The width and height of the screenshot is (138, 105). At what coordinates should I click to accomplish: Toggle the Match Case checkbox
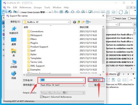pos(114,18)
